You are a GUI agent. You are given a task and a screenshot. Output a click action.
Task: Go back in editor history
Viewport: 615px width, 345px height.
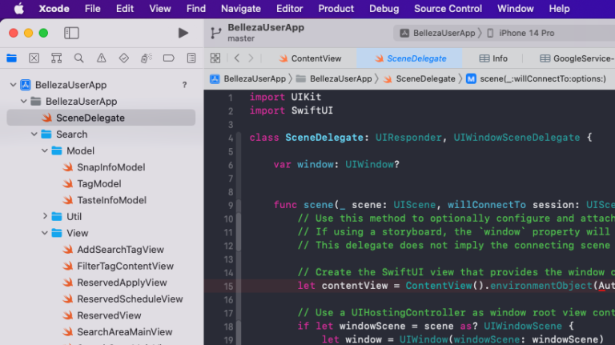(x=237, y=58)
